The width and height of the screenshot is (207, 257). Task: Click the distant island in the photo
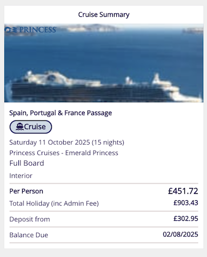[x=92, y=28]
